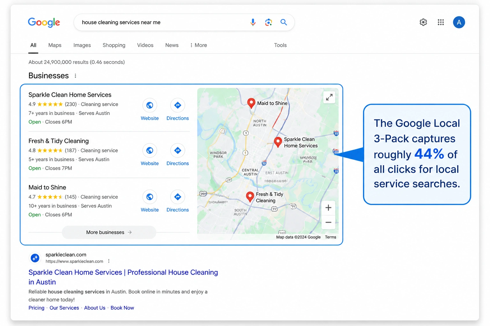Click Maid to Shine Directions icon
Viewport: 490px width, 326px height.
point(178,197)
